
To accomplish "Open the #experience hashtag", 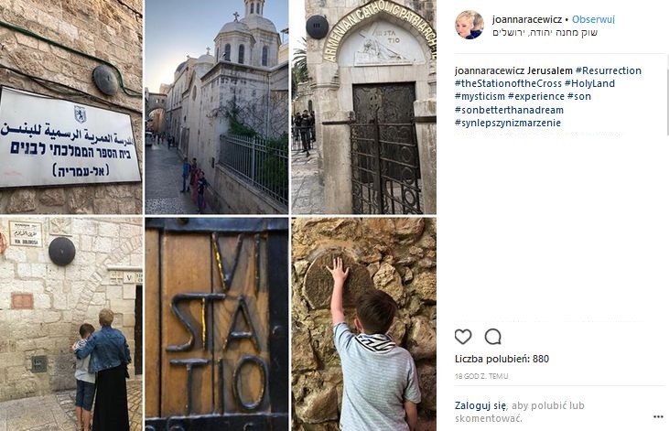I will (x=536, y=96).
